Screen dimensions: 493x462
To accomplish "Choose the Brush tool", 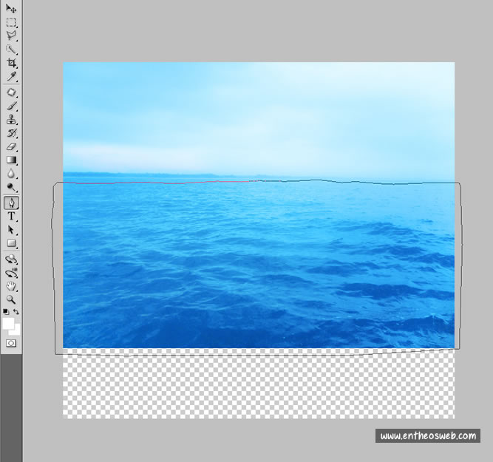I will click(11, 106).
